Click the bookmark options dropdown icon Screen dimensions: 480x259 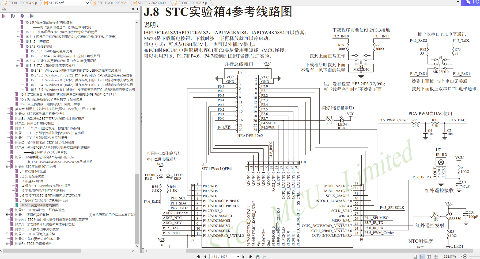pyautogui.click(x=32, y=16)
